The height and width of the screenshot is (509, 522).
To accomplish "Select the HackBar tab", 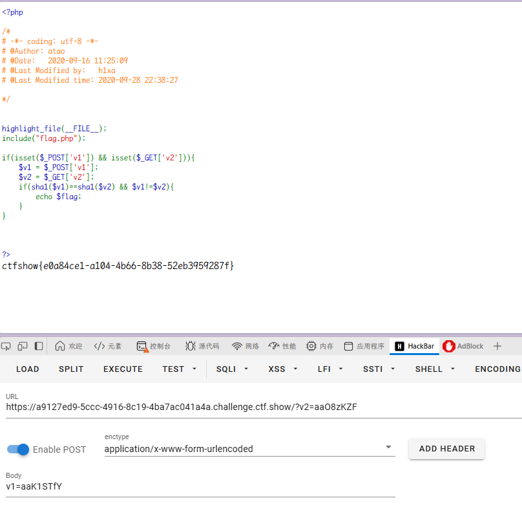I will point(415,346).
